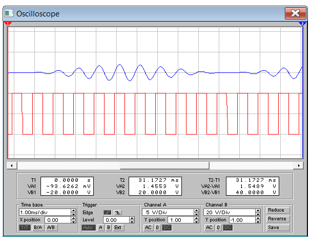Decrease the X position value

tap(73, 221)
